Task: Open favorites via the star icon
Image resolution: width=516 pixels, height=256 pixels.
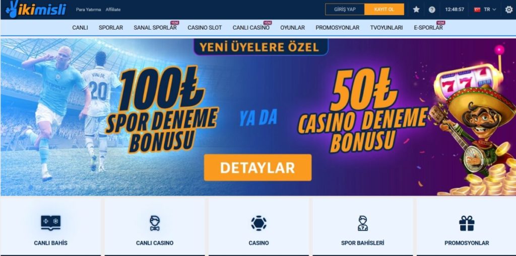Action: pyautogui.click(x=416, y=10)
